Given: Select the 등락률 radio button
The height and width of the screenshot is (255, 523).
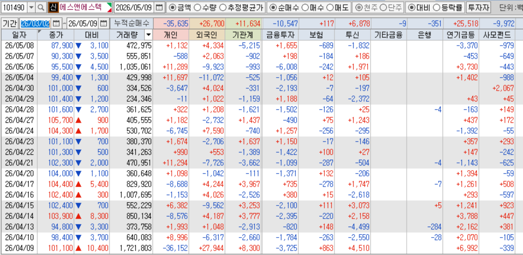Looking at the screenshot, I should [436, 7].
